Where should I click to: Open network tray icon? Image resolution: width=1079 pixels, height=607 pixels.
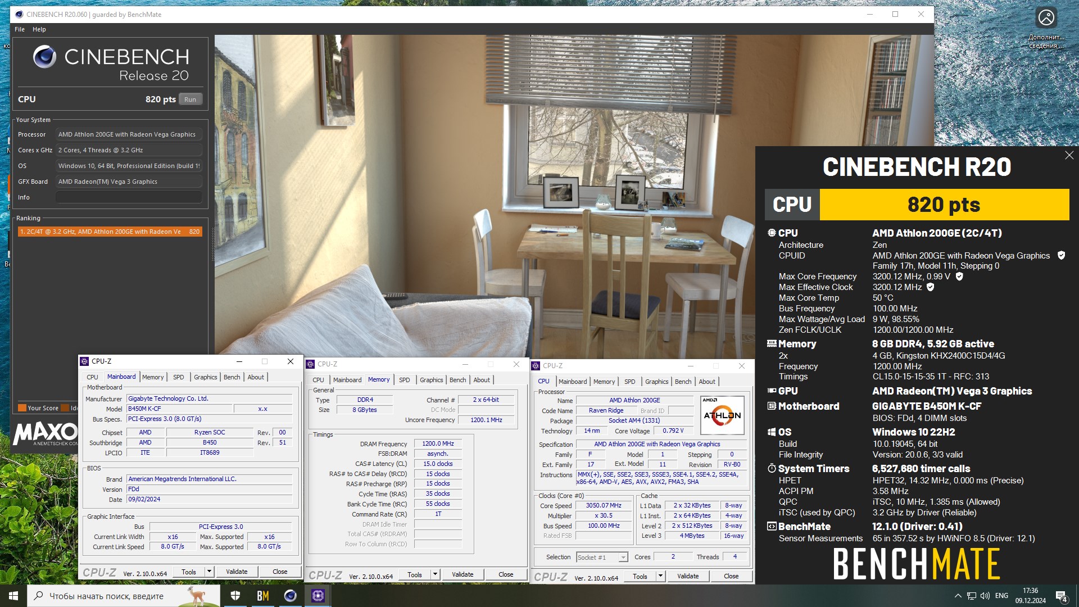972,596
